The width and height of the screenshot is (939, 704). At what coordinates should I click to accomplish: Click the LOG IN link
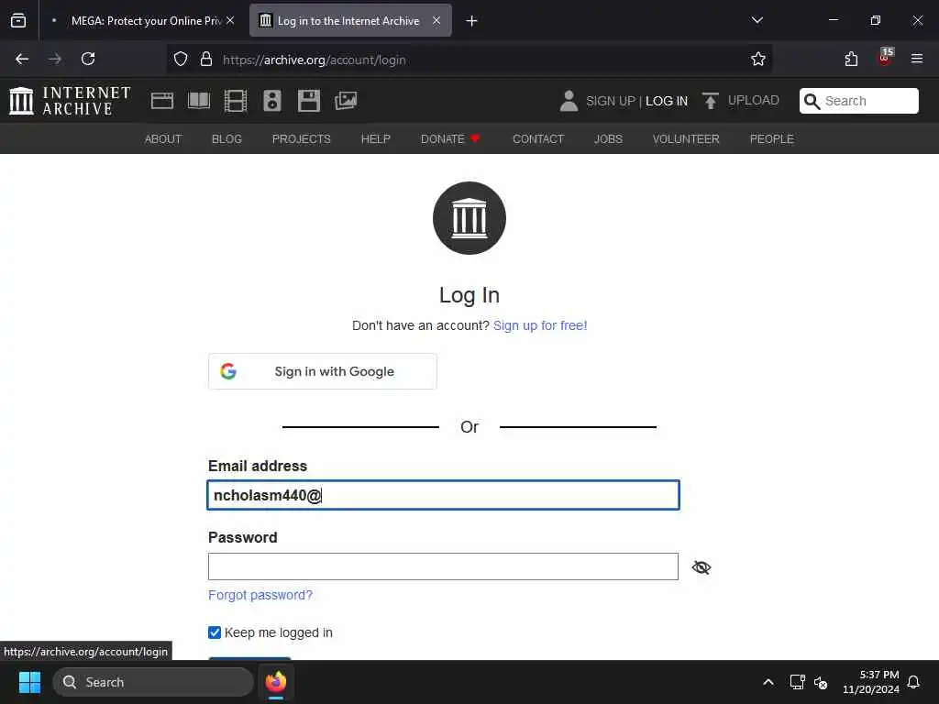pyautogui.click(x=667, y=101)
